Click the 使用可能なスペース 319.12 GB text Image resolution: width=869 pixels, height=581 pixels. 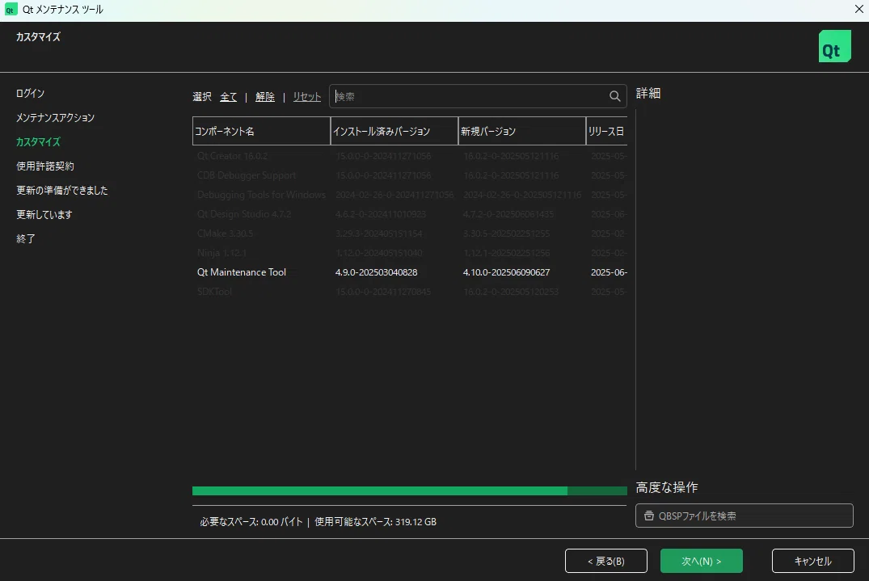coord(376,522)
